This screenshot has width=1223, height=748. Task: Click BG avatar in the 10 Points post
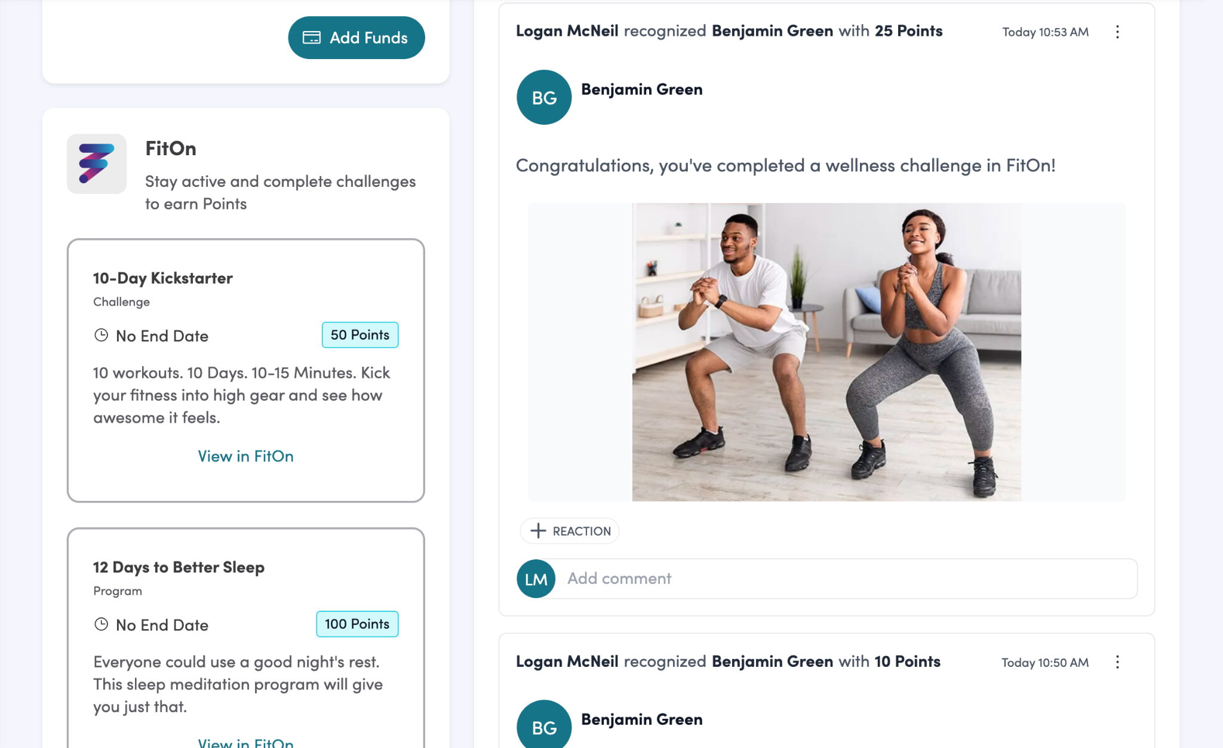tap(543, 725)
